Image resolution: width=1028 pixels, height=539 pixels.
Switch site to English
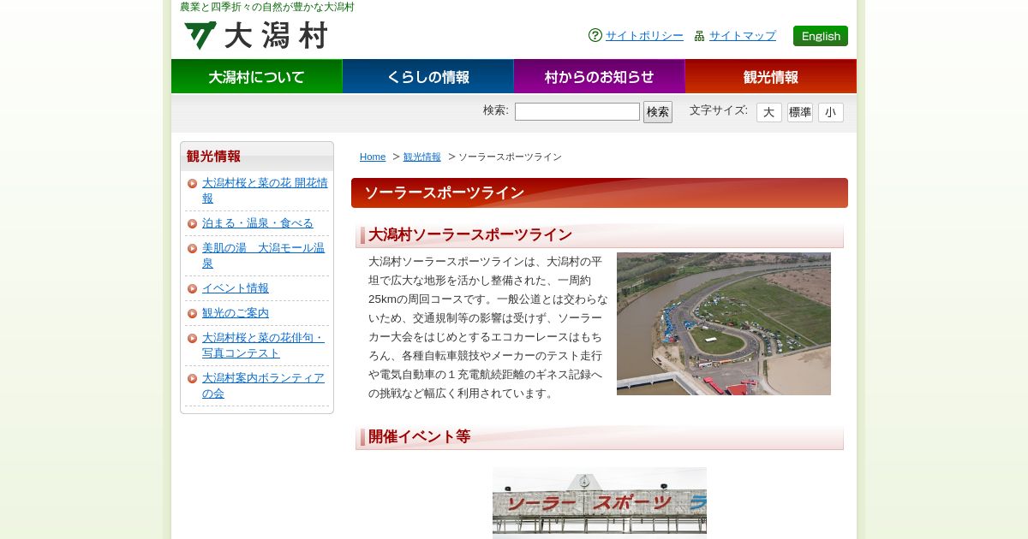tap(821, 36)
